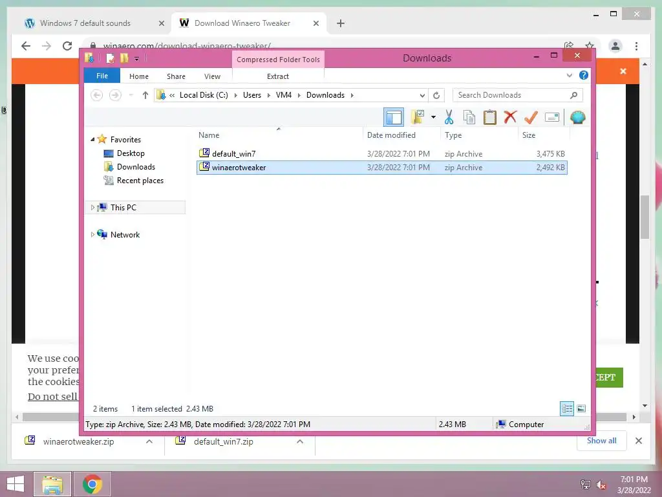Click the folder options icon with checkmark

(417, 117)
